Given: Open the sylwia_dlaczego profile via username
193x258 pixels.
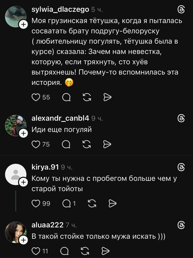Looking at the screenshot, I should coord(60,10).
